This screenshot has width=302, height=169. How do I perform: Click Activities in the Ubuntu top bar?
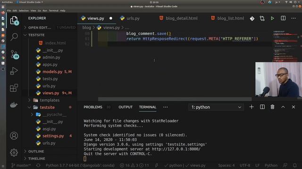pyautogui.click(x=7, y=2)
